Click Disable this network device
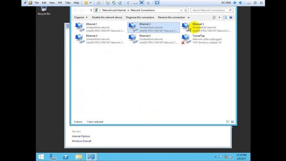The width and height of the screenshot is (286, 161). pos(107,17)
